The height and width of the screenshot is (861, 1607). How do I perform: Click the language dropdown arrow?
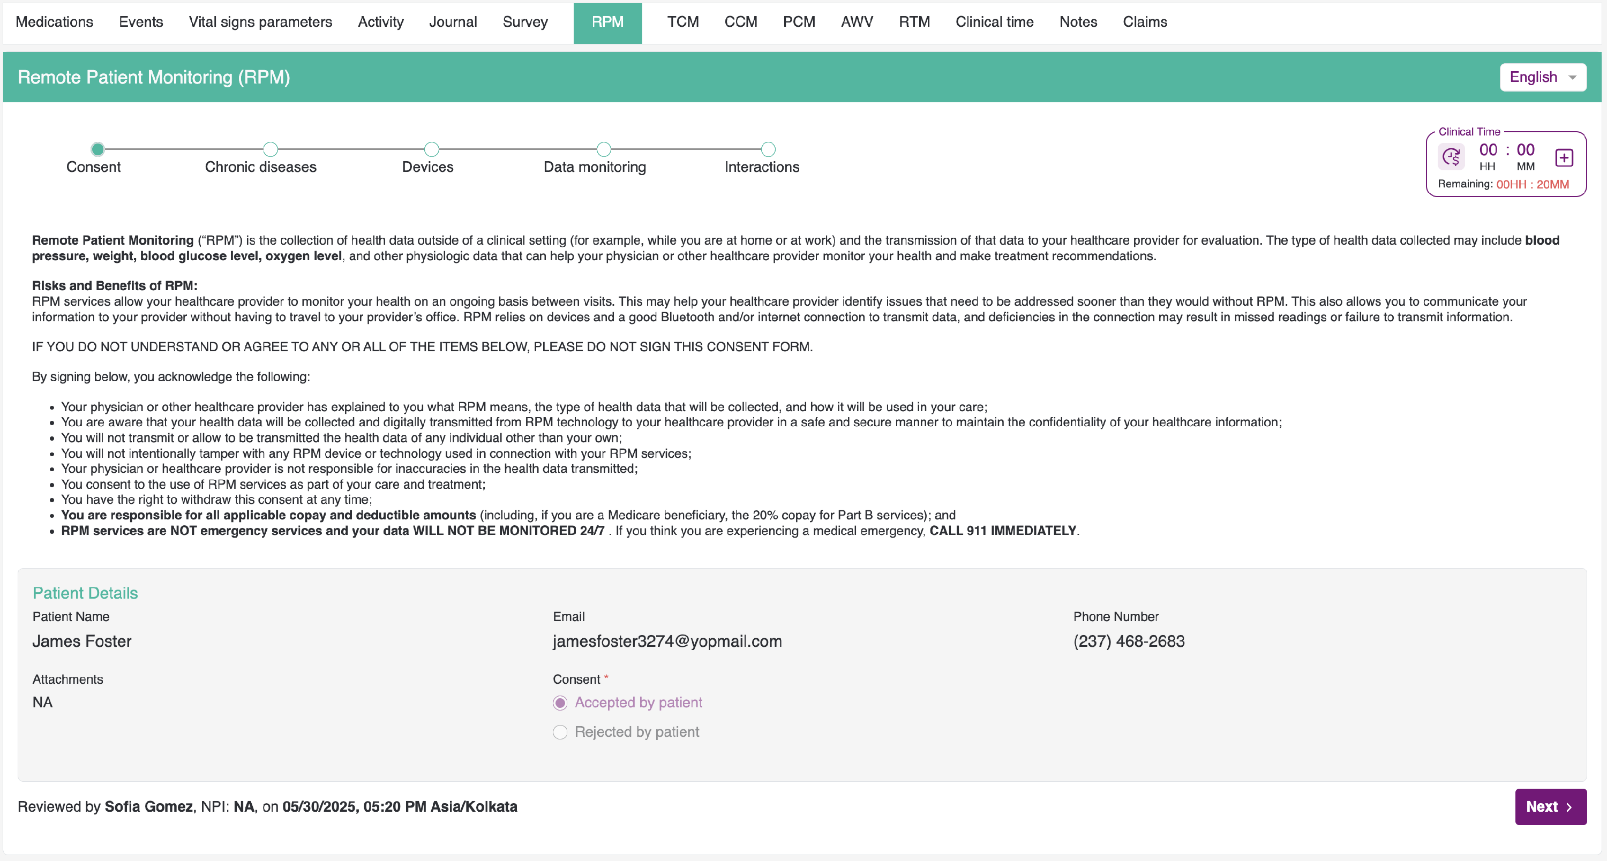(x=1573, y=77)
